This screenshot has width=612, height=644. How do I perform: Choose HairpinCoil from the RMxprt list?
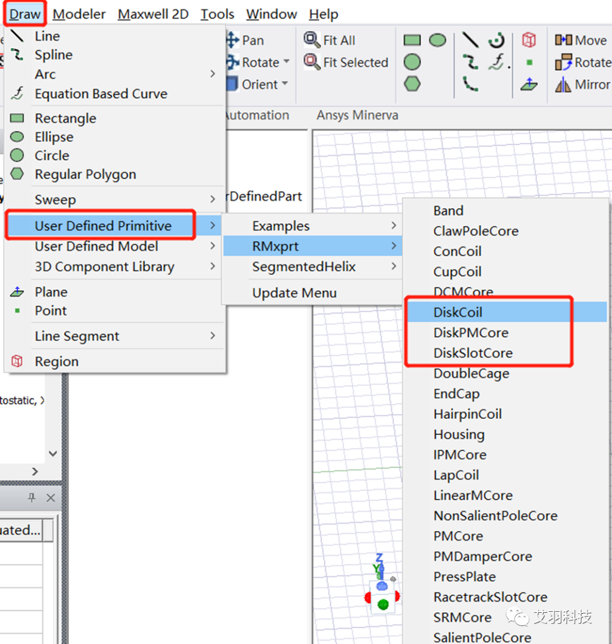(507, 414)
